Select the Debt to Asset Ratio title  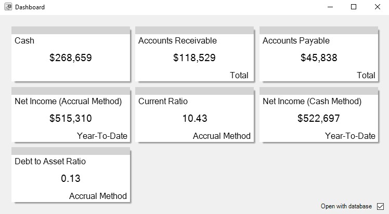[x=50, y=161]
